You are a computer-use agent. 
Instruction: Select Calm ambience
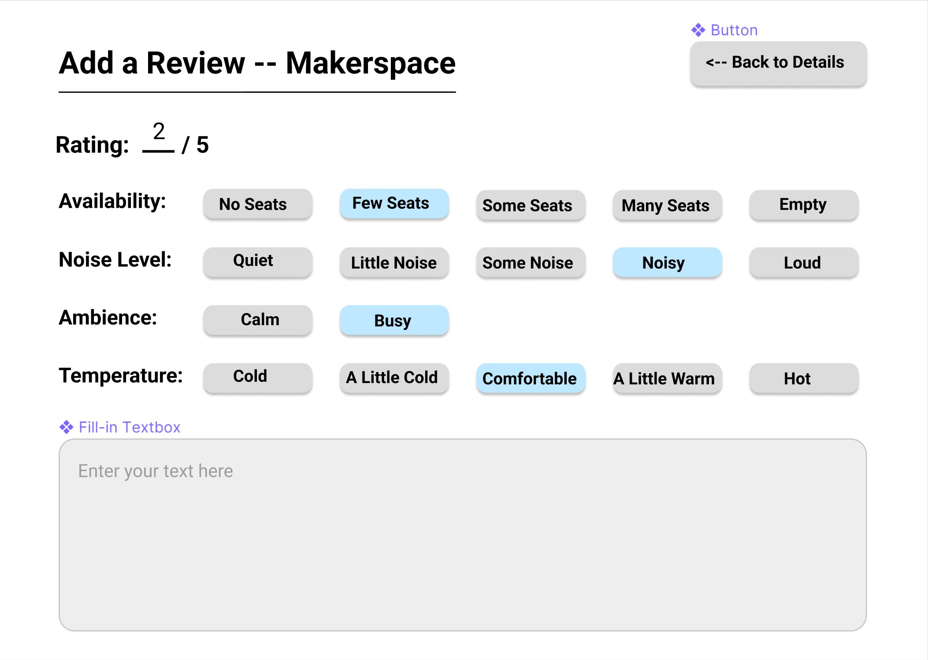click(x=258, y=320)
